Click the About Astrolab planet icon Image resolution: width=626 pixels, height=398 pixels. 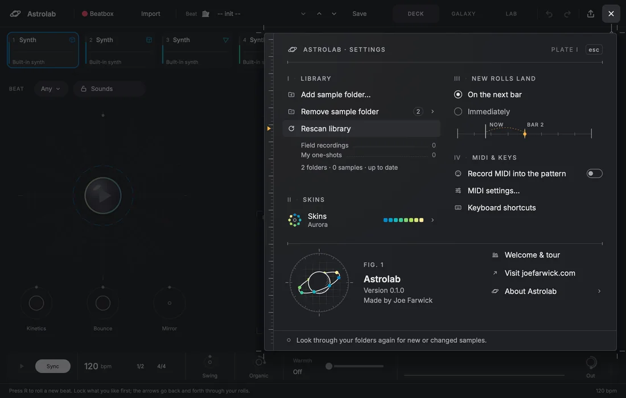495,291
